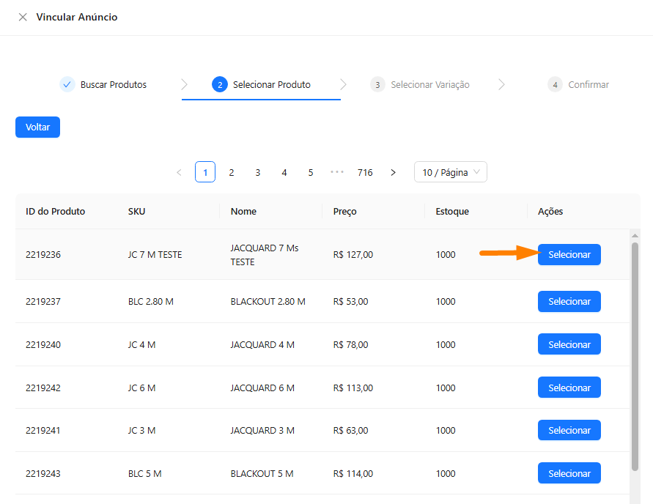Image resolution: width=653 pixels, height=504 pixels.
Task: Click price R$ 78,00
Action: (x=350, y=344)
